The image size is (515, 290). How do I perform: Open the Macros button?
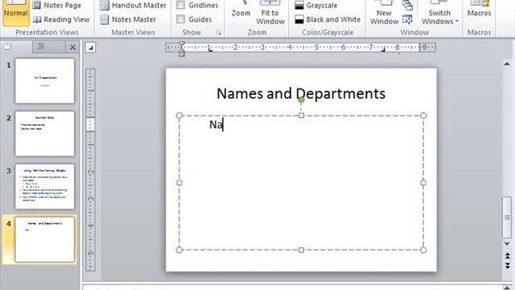pos(480,10)
